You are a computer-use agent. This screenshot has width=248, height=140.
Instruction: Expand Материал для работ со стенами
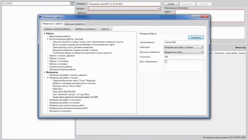(48, 103)
